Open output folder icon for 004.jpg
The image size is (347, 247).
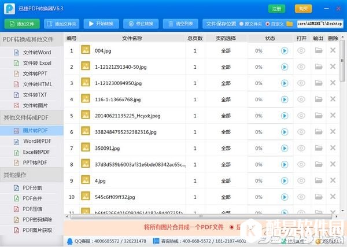(x=319, y=50)
